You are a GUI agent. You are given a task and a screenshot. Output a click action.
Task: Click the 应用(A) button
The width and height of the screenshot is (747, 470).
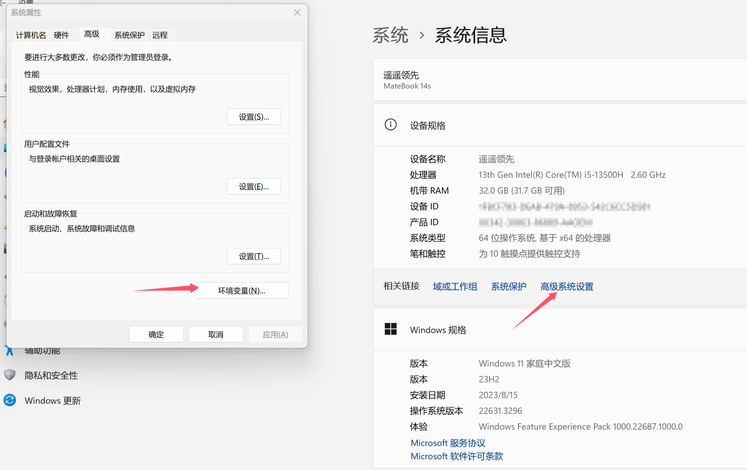[275, 334]
